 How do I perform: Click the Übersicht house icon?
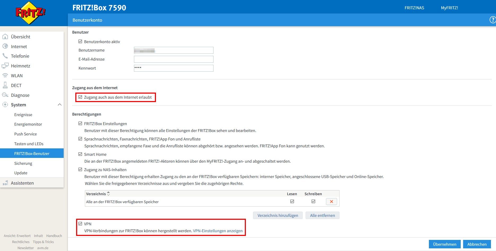pyautogui.click(x=5, y=36)
